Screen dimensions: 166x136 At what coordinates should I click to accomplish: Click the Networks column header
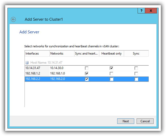pyautogui.click(x=62, y=54)
